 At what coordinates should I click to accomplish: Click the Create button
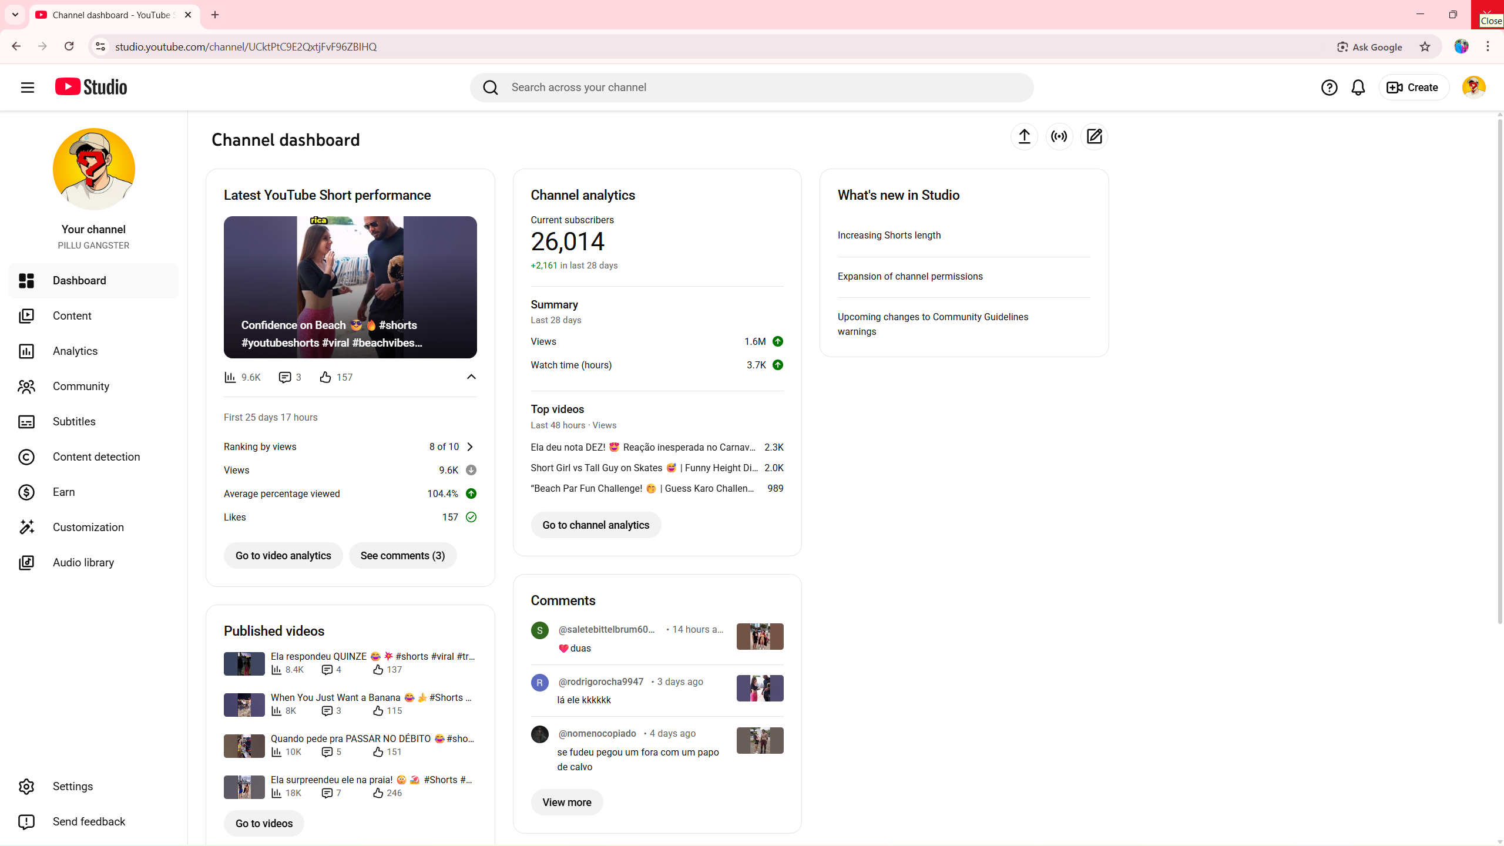coord(1413,88)
